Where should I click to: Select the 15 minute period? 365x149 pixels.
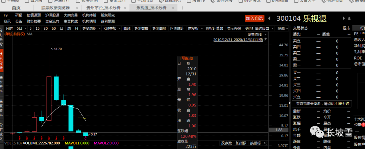click(38, 28)
